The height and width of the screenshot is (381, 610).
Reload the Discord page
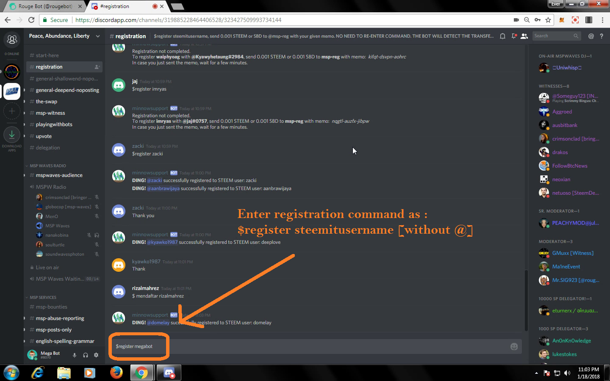pos(31,20)
